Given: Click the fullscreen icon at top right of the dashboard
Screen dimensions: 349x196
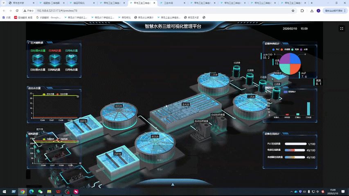Looking at the screenshot, I should (342, 29).
